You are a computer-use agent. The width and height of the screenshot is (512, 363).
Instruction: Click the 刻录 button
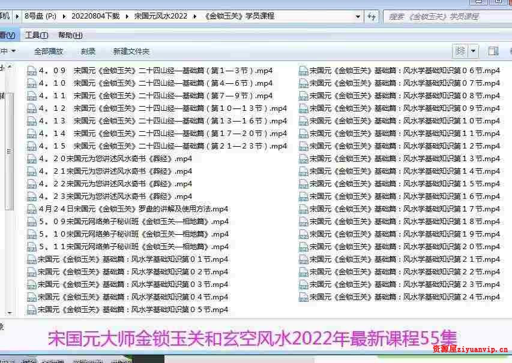(88, 51)
